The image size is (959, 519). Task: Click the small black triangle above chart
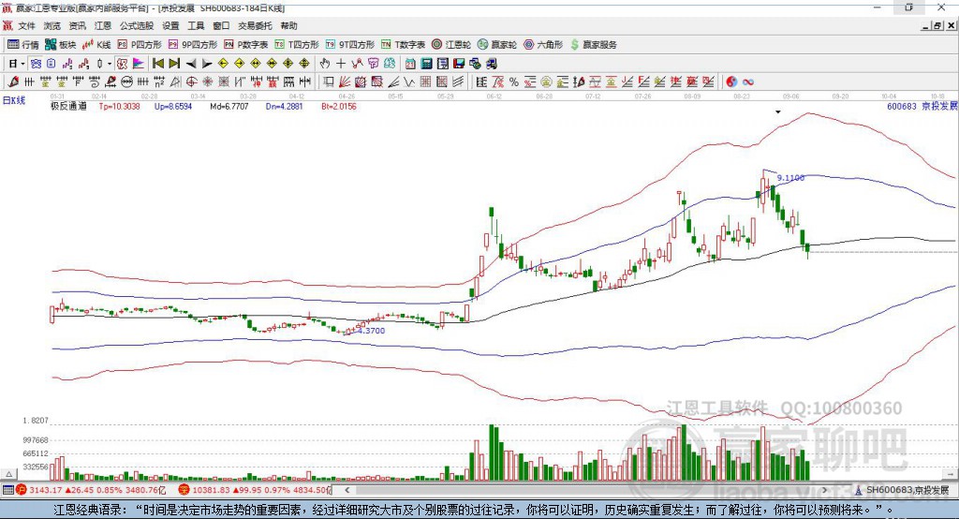[x=778, y=112]
